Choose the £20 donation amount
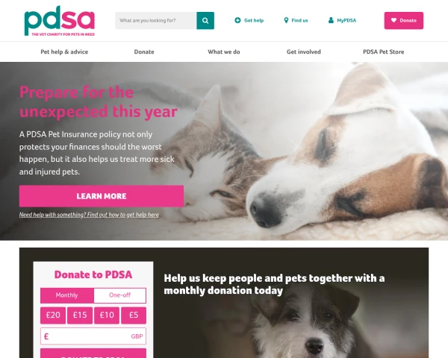This screenshot has height=358, width=448. coord(53,315)
